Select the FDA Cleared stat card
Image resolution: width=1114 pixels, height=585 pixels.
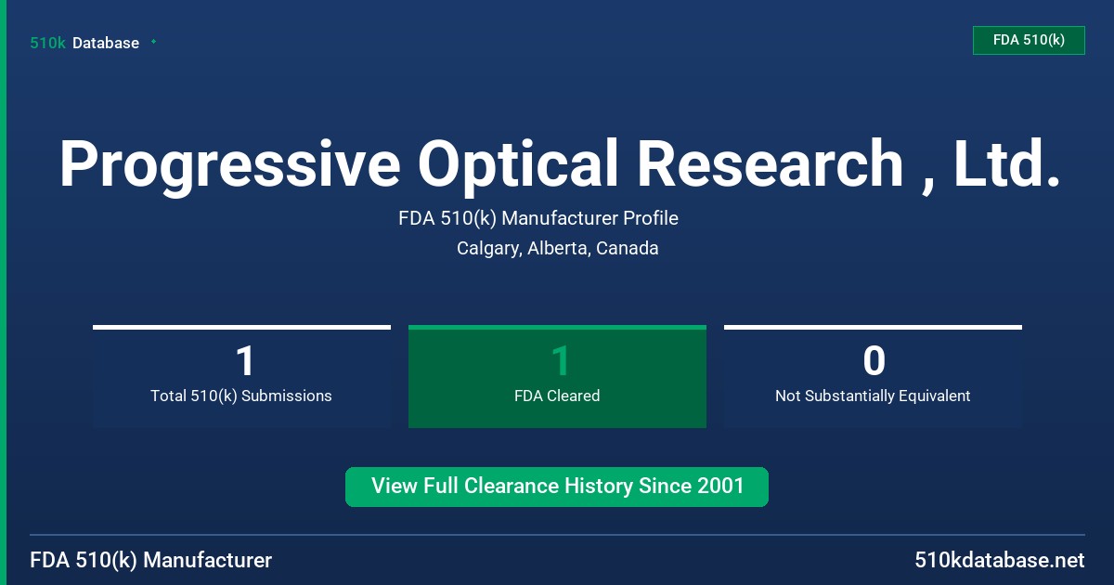coord(557,376)
